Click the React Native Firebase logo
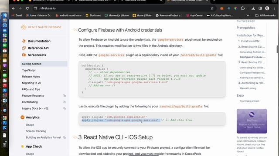 click(x=41, y=27)
